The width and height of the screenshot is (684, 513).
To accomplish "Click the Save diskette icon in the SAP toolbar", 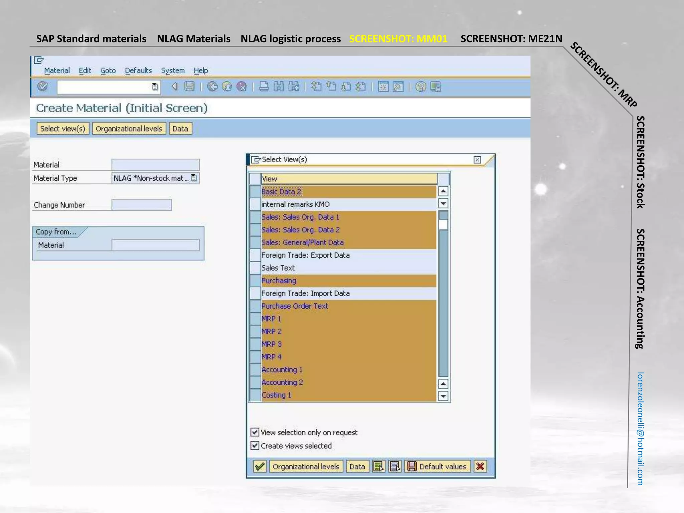I will [189, 87].
